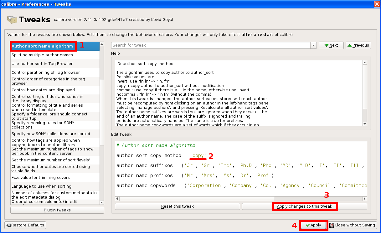Focus the Search for tweak field
This screenshot has height=233, width=381.
211,45
